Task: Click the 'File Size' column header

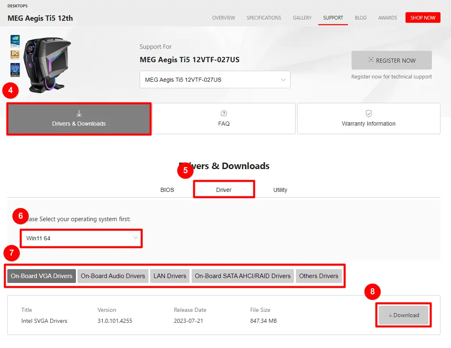Action: pos(260,310)
